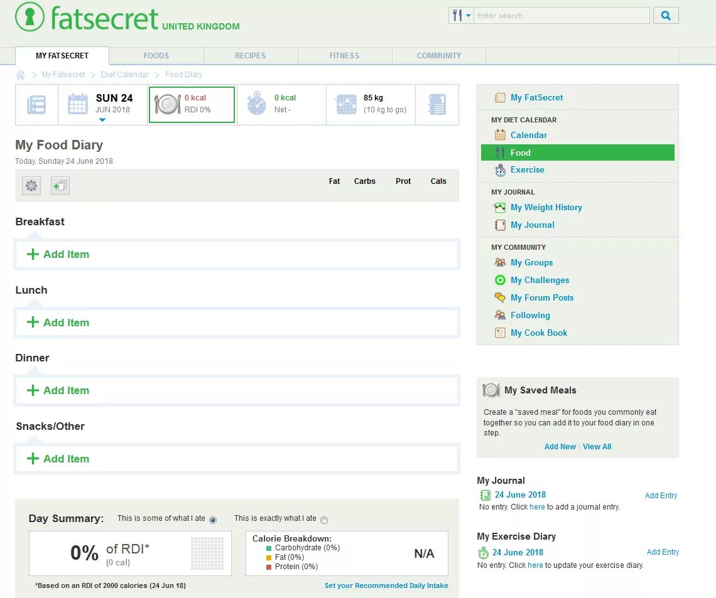Select 'This is exactly what I ate'
The image size is (716, 598).
324,520
